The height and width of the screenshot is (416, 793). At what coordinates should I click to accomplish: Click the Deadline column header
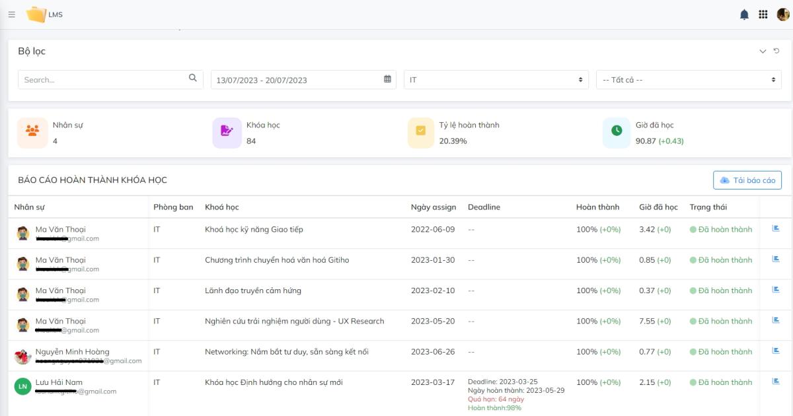(x=484, y=207)
